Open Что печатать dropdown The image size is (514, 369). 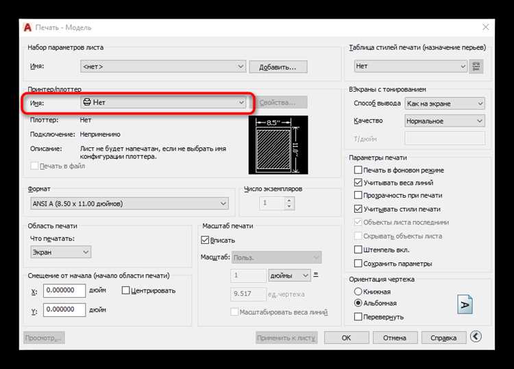coord(60,252)
